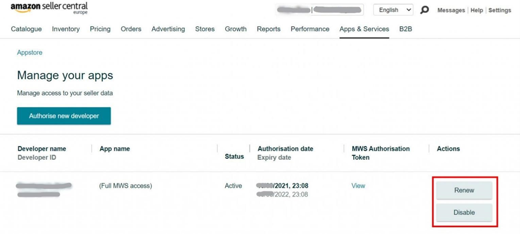Click the Authorisation date column header
This screenshot has width=520, height=234.
click(x=285, y=149)
